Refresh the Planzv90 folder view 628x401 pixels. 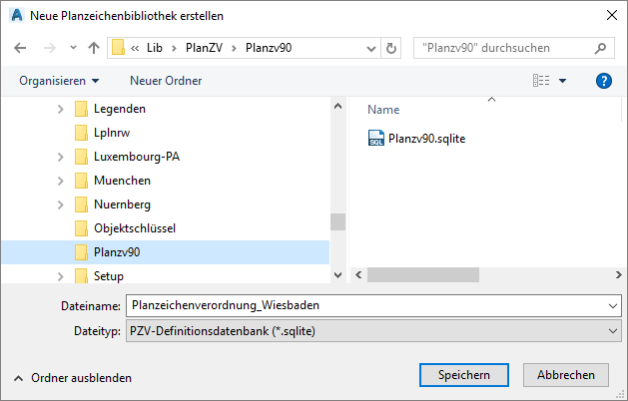391,47
